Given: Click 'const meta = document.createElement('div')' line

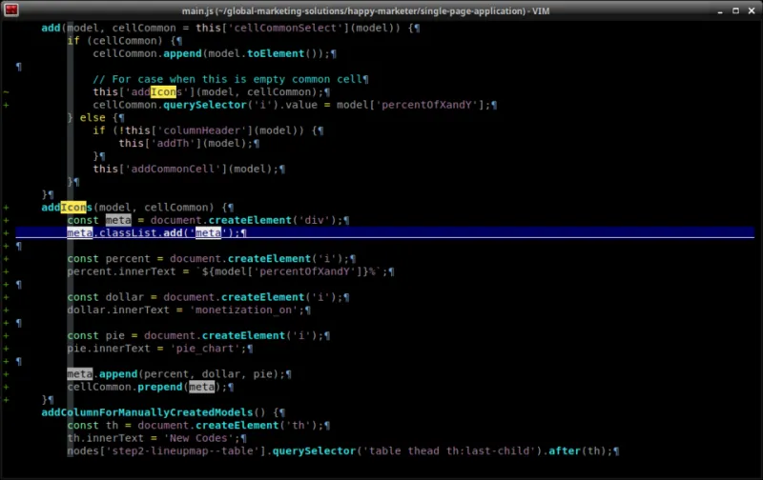Looking at the screenshot, I should coord(208,220).
